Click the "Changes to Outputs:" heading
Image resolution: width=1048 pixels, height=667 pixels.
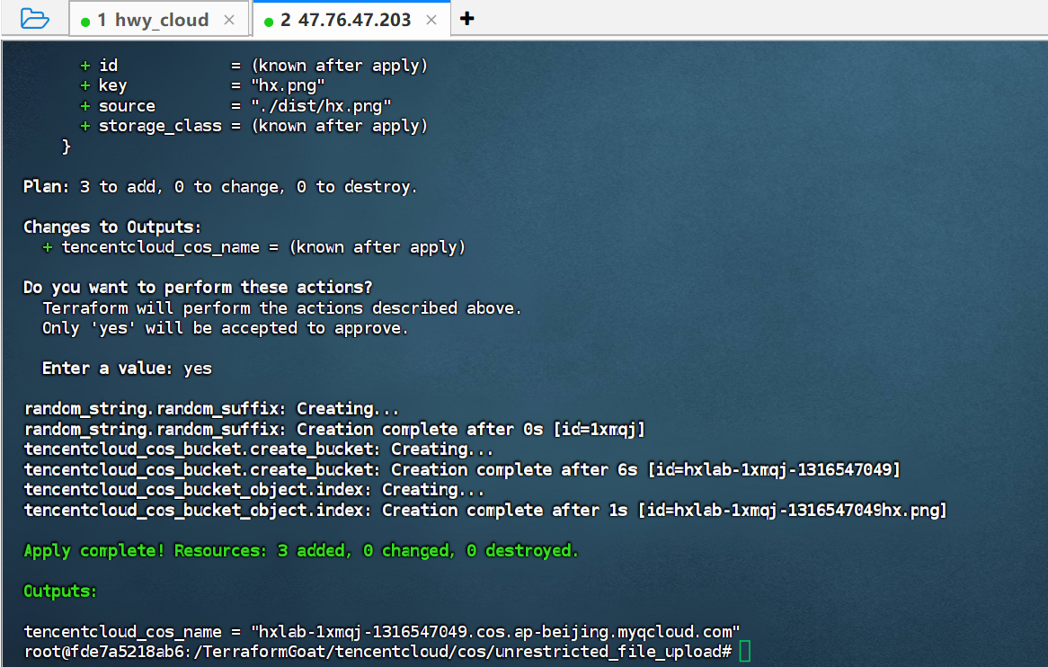112,227
